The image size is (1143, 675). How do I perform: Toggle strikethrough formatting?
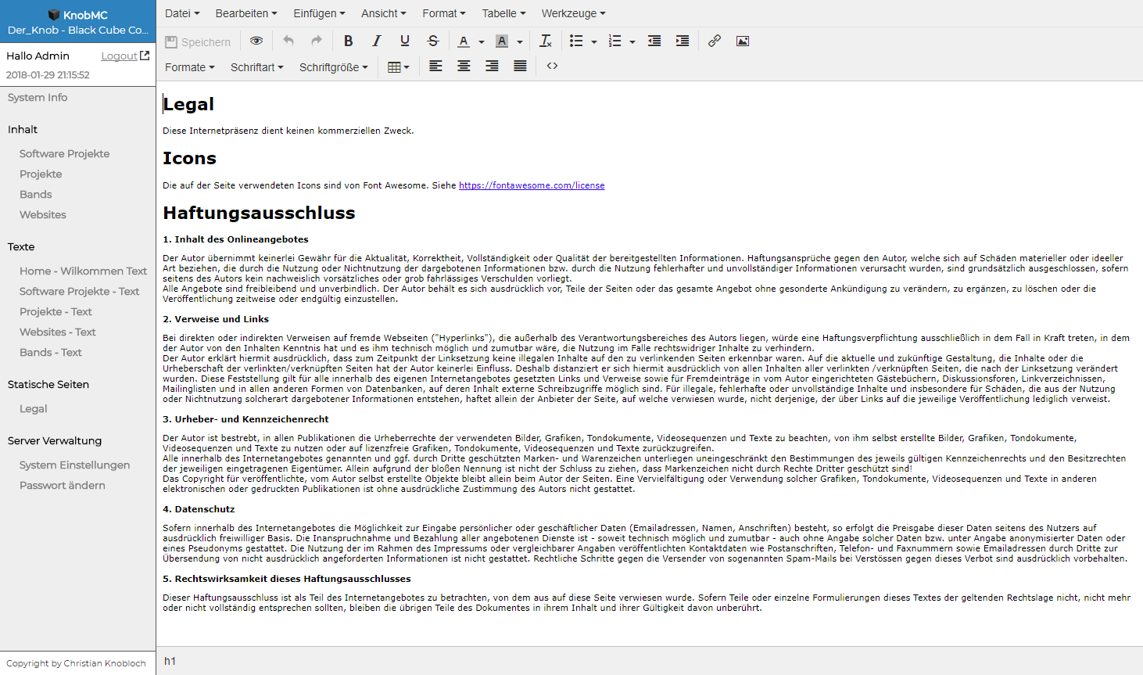433,41
